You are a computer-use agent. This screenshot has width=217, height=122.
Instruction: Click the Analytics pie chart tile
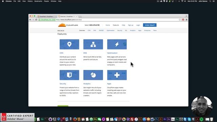[x=93, y=75]
